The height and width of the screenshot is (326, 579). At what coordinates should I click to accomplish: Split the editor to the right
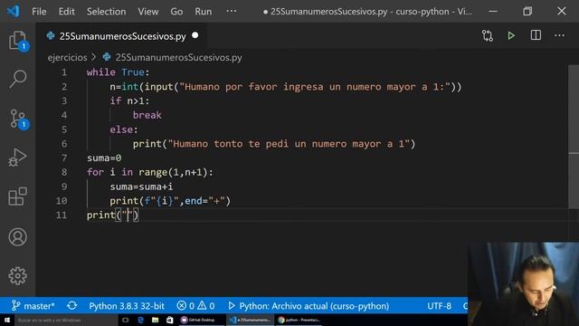(x=536, y=35)
